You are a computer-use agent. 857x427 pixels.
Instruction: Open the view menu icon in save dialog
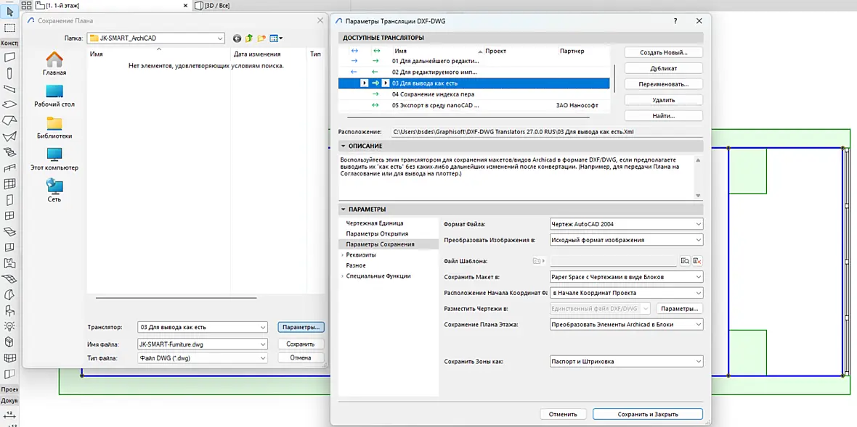276,38
